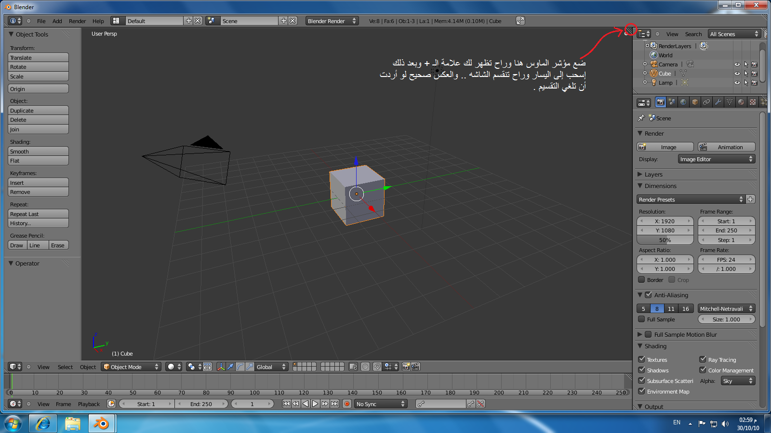Toggle lock camera and layers to scene icon
Image resolution: width=771 pixels, height=433 pixels.
pyautogui.click(x=353, y=367)
